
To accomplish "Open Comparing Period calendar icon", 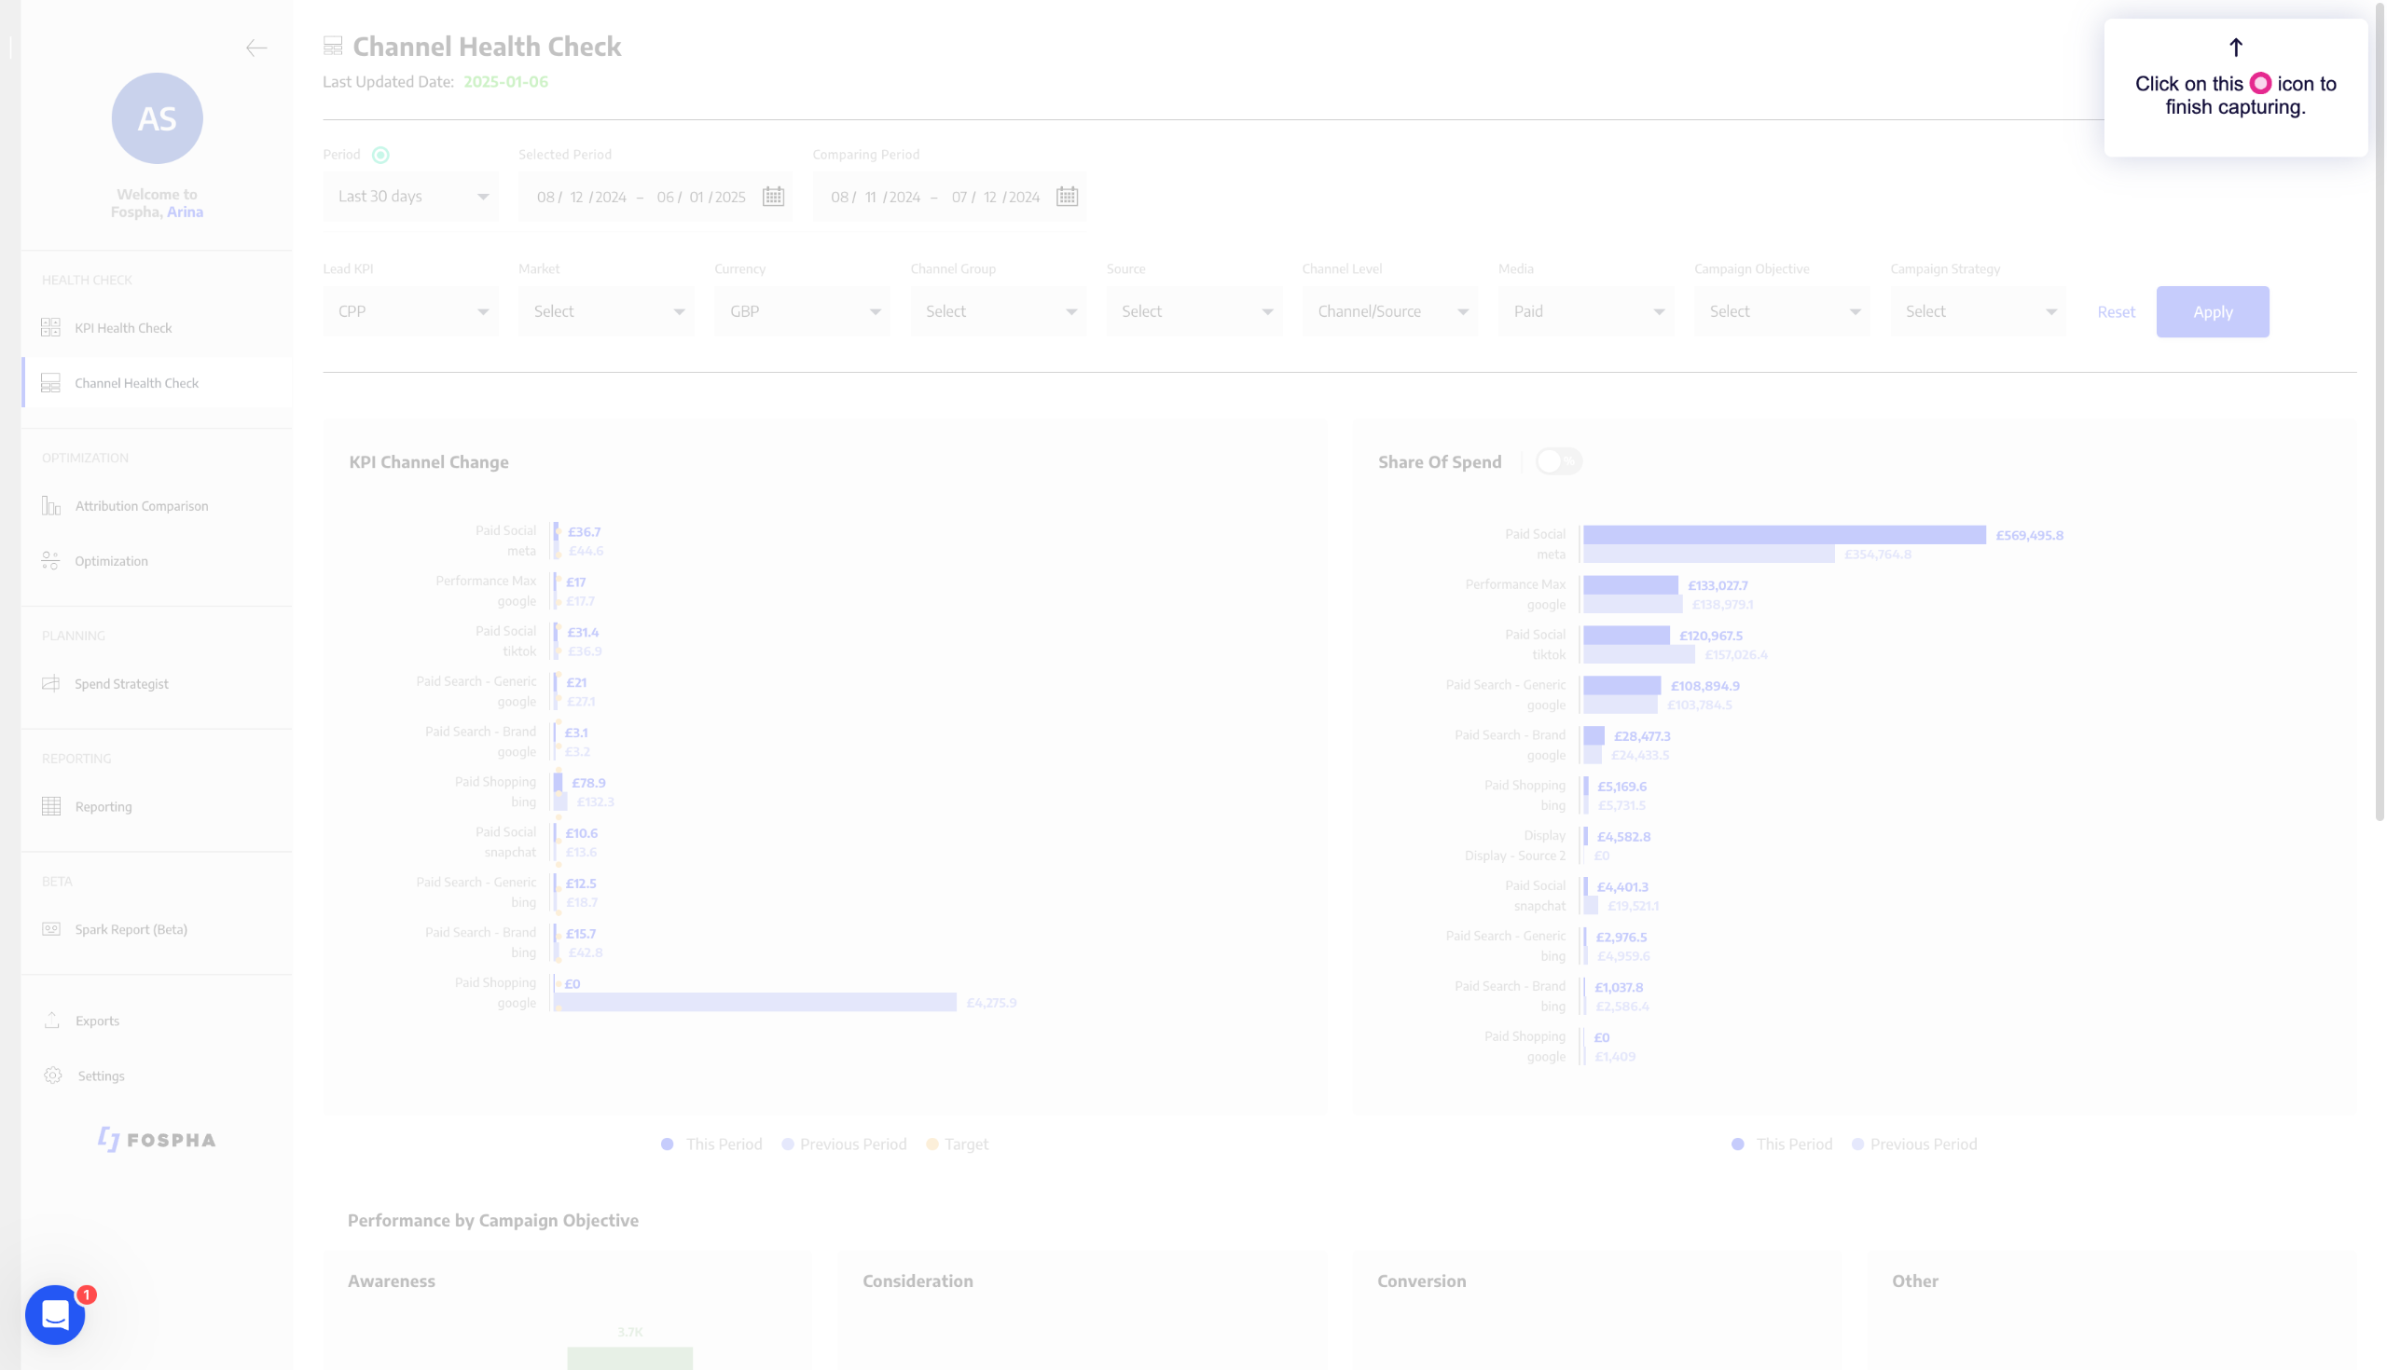I will (x=1067, y=197).
